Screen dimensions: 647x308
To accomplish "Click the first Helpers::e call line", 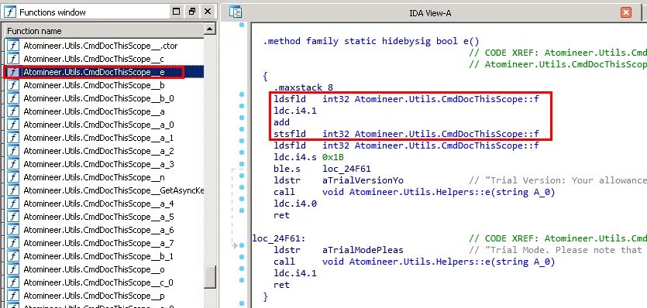I will [415, 192].
